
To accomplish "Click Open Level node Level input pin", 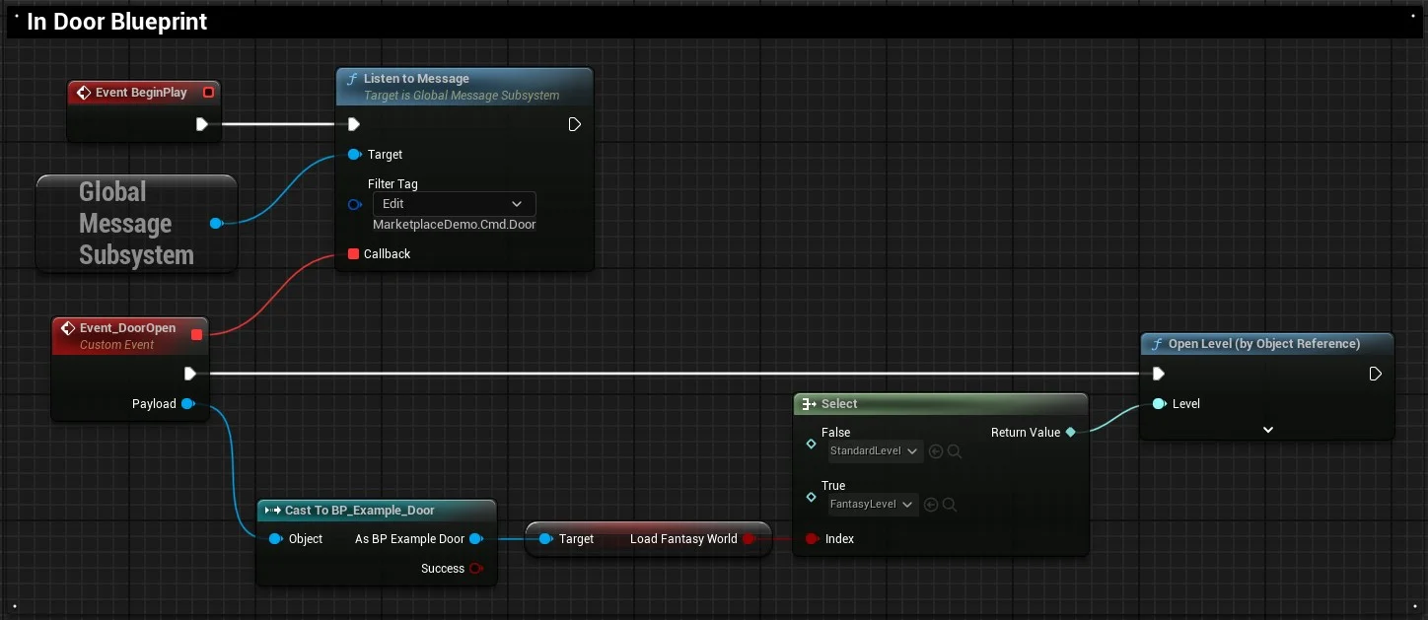I will (x=1159, y=404).
